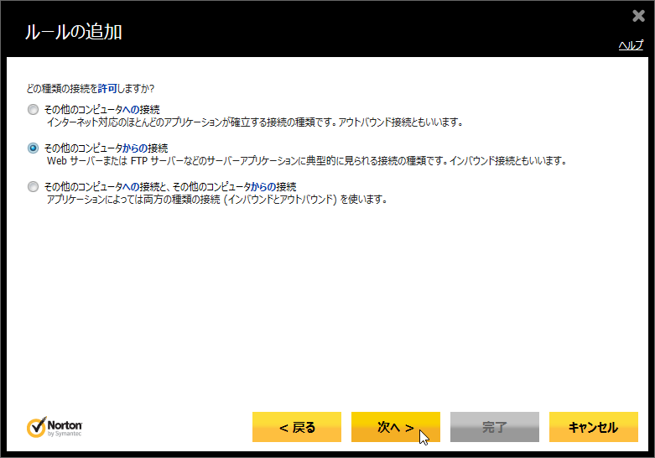Select the その他のコンピュータへの接続 radio button
Screen dimensions: 655x458
(33, 109)
